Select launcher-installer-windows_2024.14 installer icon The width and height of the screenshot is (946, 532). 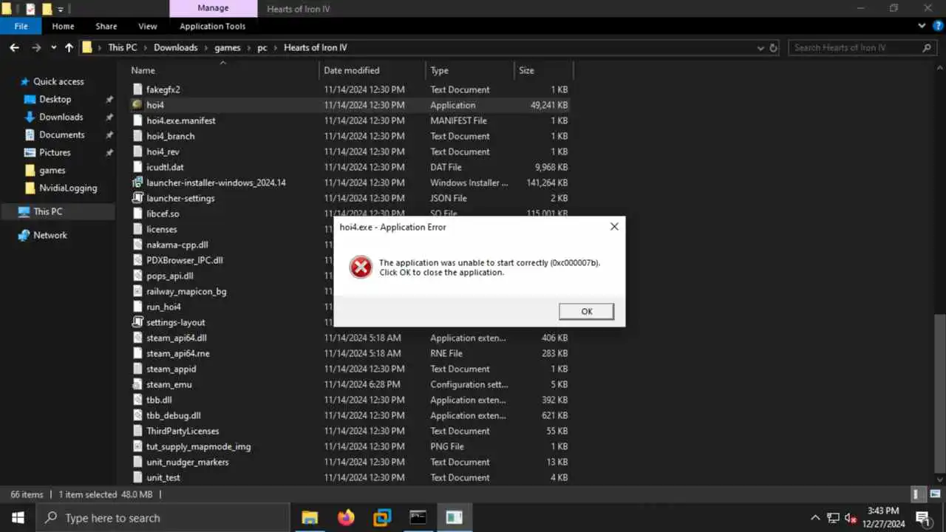coord(137,183)
